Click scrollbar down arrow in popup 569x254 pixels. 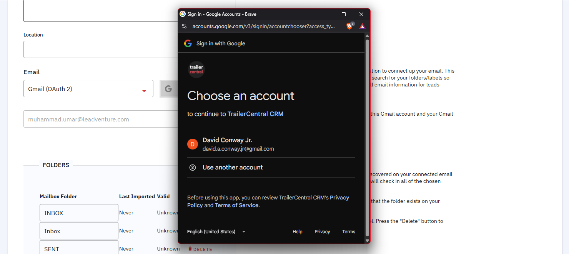point(367,241)
